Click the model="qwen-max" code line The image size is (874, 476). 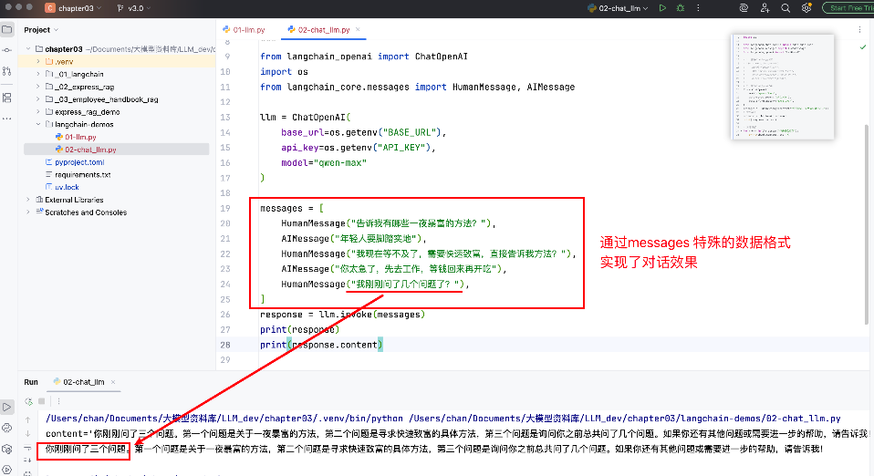[324, 162]
